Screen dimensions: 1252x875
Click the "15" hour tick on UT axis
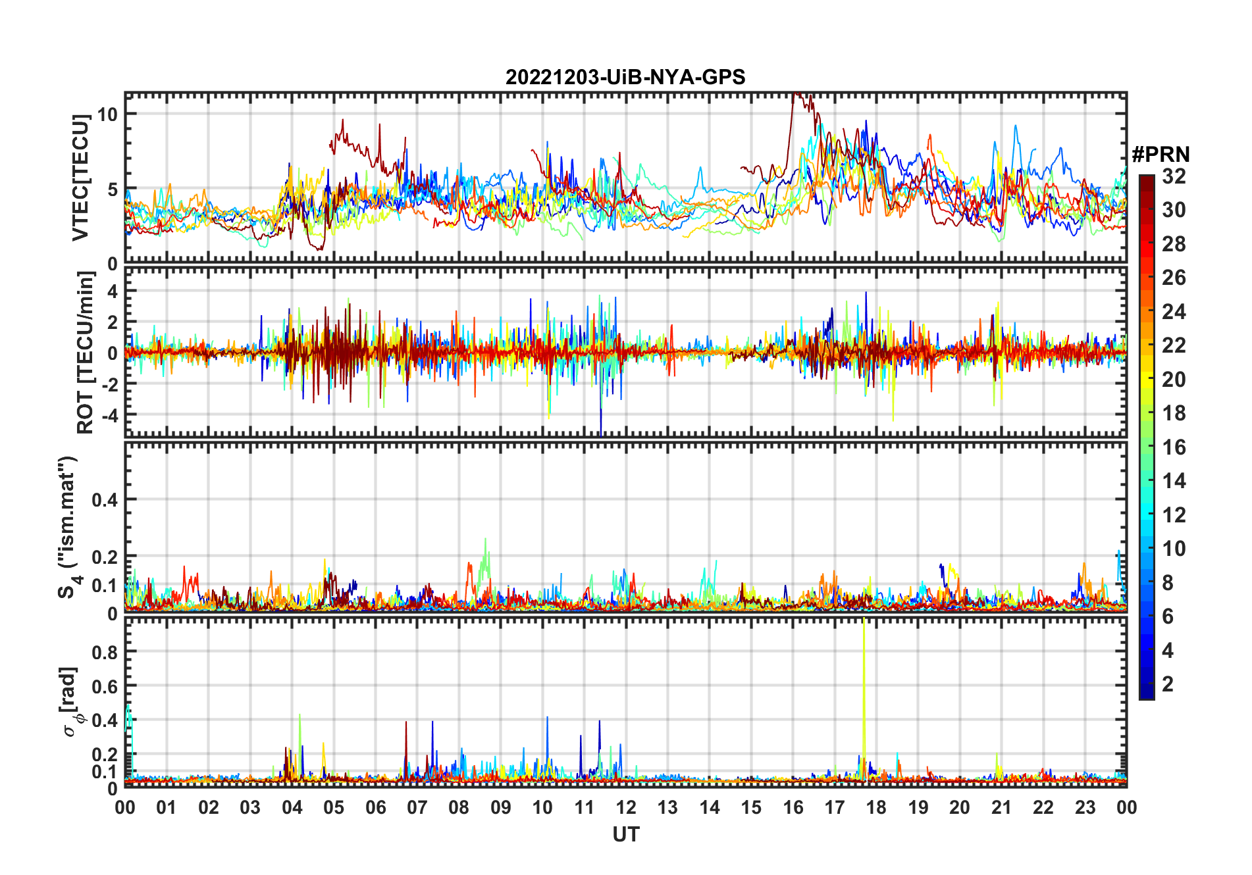[751, 808]
